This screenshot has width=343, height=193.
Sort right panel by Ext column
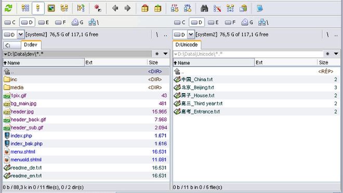pyautogui.click(x=286, y=62)
